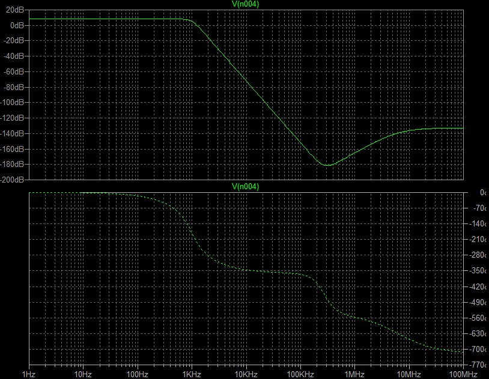The height and width of the screenshot is (379, 489).
Task: Click the 100MHz frequency axis label
Action: tap(462, 374)
